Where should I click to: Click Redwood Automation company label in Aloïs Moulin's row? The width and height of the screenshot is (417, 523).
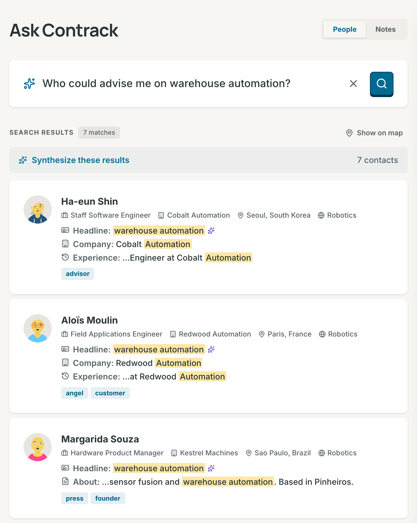click(215, 334)
